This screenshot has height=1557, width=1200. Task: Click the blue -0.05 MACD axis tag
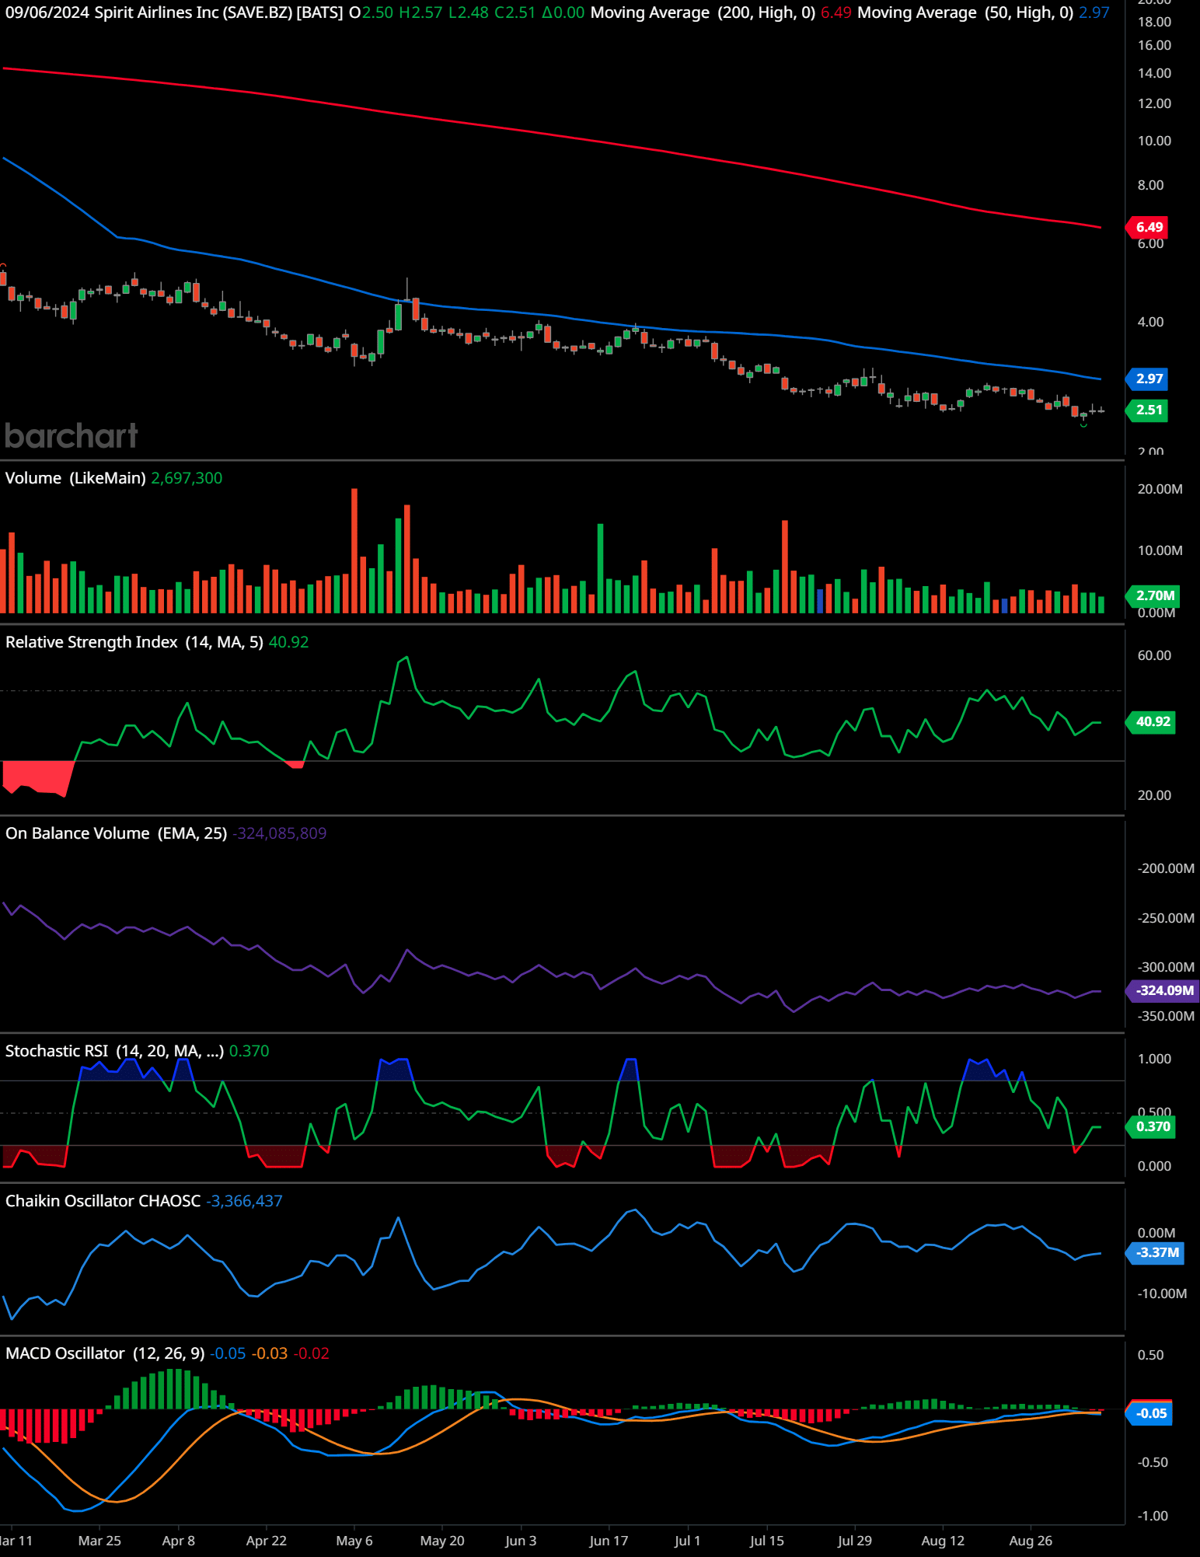coord(1150,1413)
